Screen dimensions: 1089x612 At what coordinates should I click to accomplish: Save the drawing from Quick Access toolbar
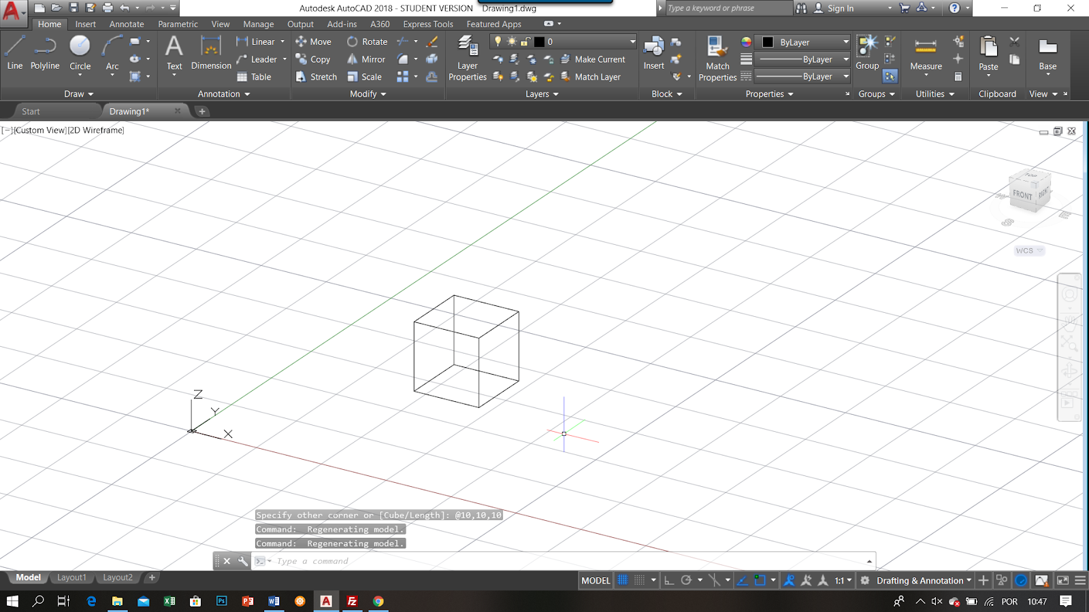pyautogui.click(x=74, y=8)
